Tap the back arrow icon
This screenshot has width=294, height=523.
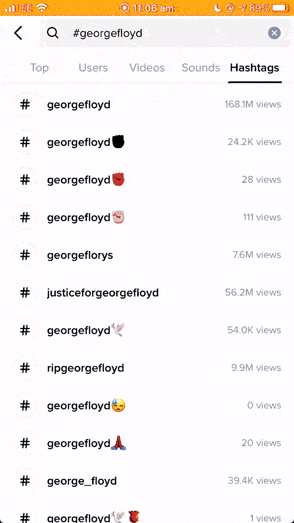pos(18,33)
